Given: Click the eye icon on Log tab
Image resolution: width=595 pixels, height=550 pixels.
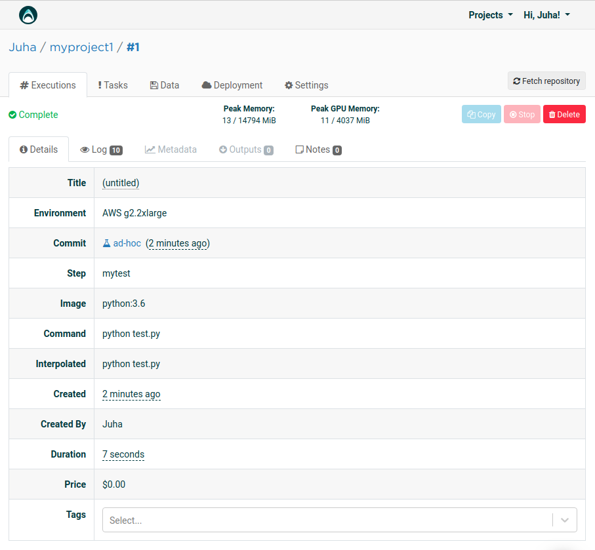Looking at the screenshot, I should pos(85,150).
